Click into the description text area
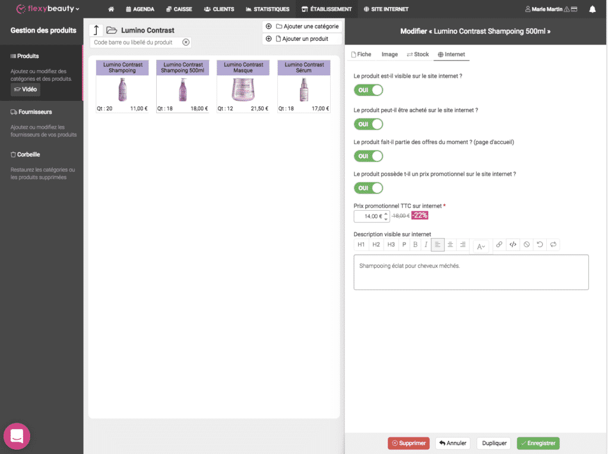This screenshot has height=454, width=608. tap(471, 272)
